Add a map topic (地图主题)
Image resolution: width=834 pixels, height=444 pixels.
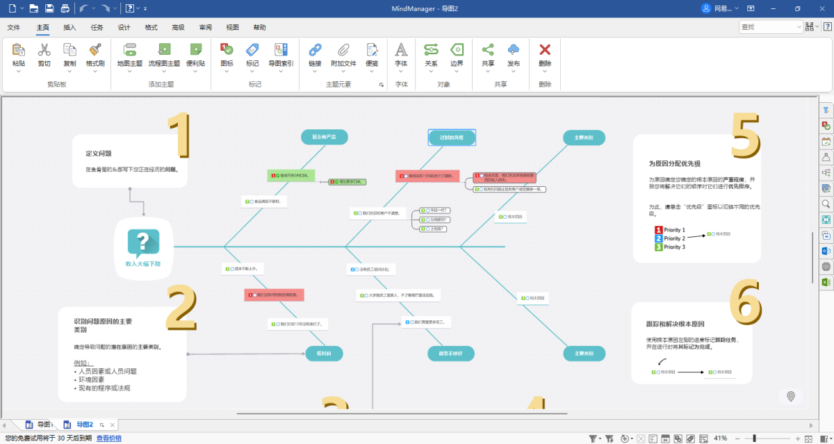pyautogui.click(x=130, y=49)
